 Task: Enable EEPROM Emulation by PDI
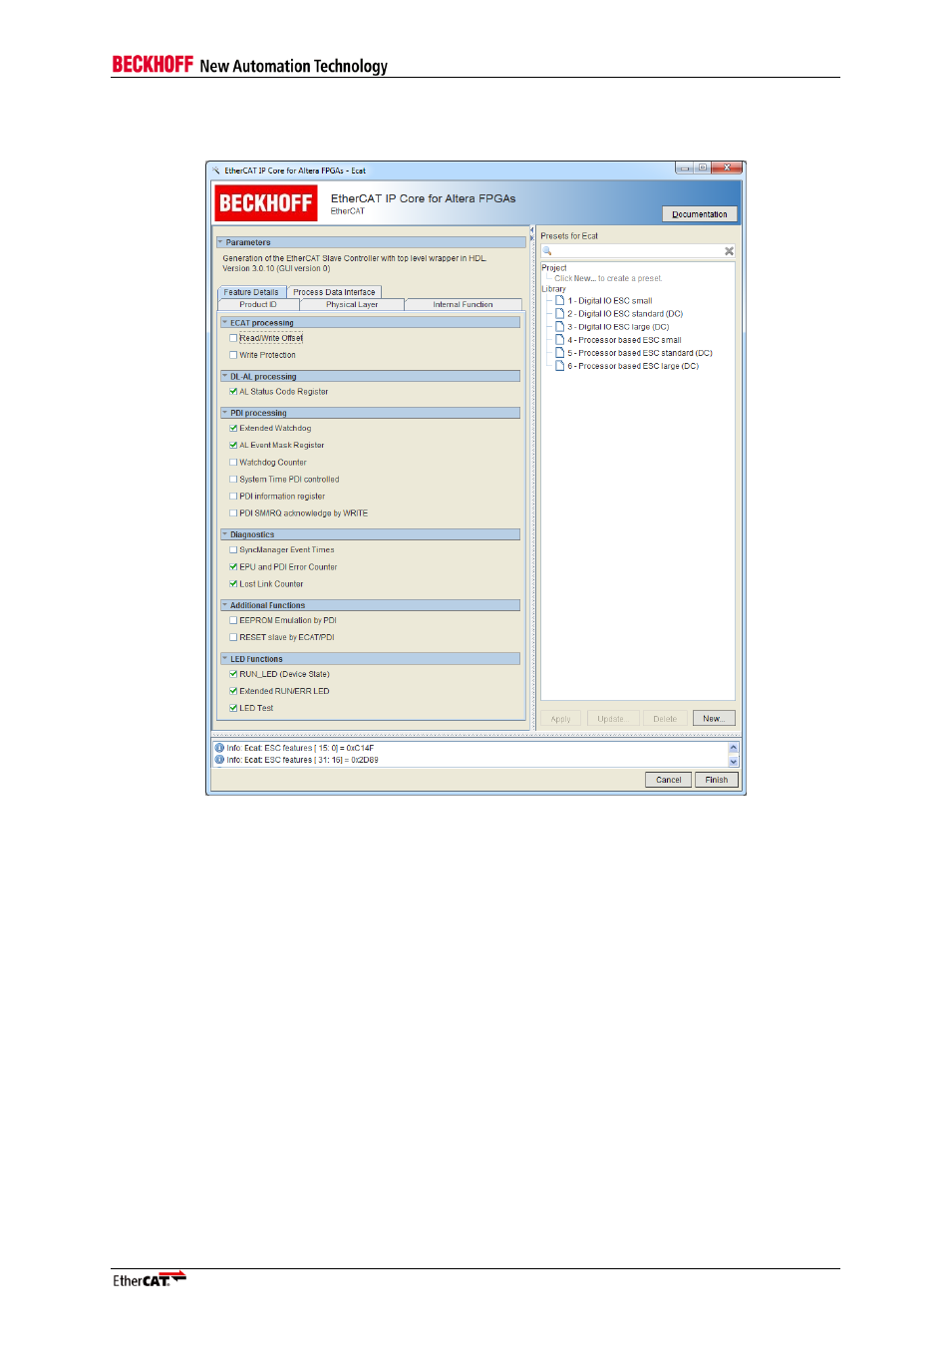tap(233, 620)
